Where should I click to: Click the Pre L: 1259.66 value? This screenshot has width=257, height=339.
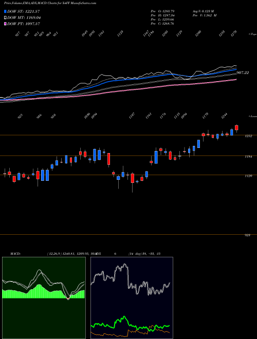pyautogui.click(x=162, y=20)
